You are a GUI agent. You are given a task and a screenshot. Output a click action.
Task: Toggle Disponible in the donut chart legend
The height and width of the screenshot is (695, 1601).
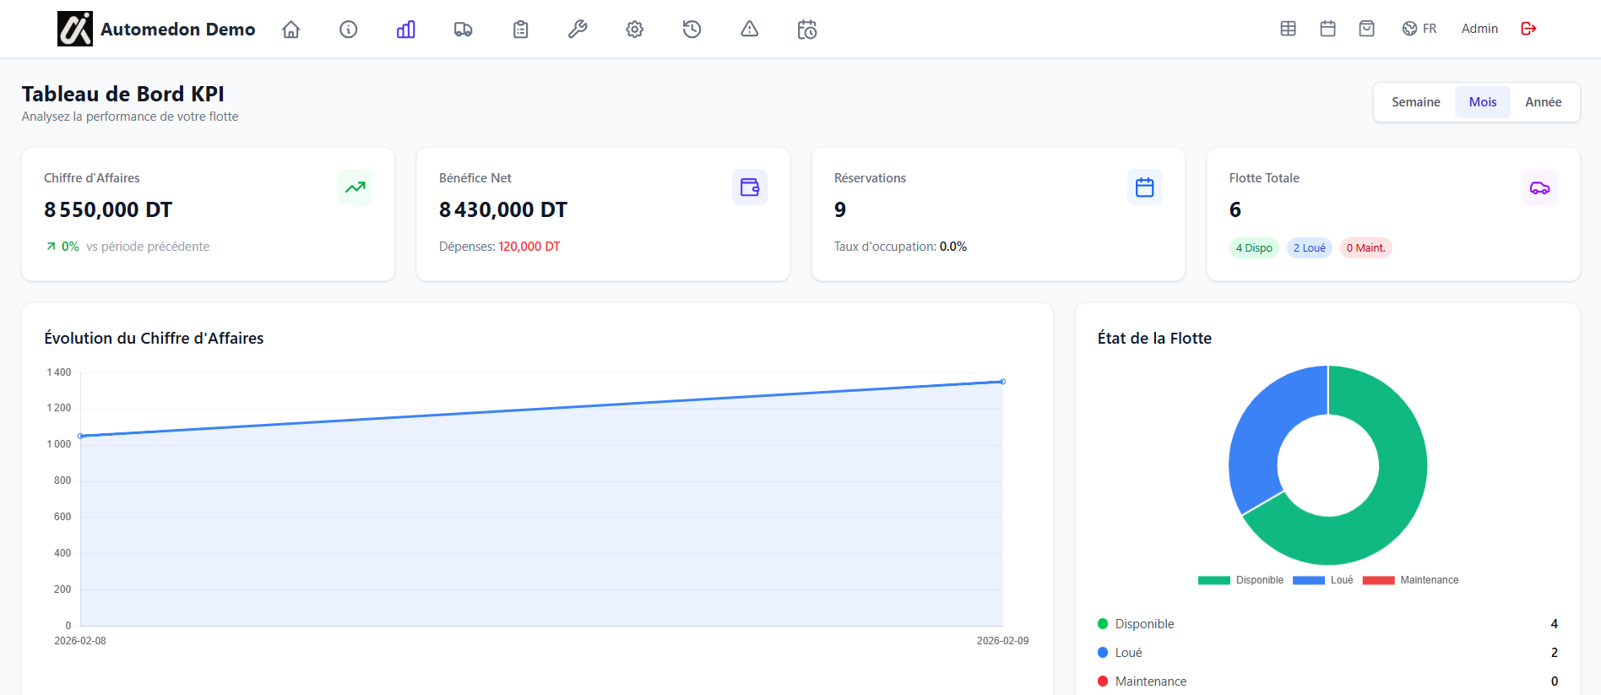click(1240, 580)
